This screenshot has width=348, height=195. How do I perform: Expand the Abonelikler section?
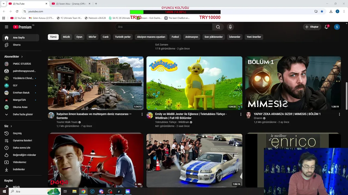14,57
